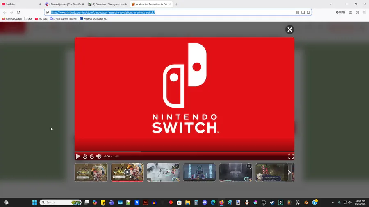The width and height of the screenshot is (369, 207).
Task: Open Task View on taskbar
Action: coord(87,202)
